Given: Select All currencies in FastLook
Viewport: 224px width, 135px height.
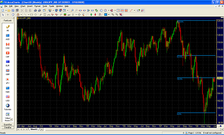Looking at the screenshot, I should click(x=8, y=28).
